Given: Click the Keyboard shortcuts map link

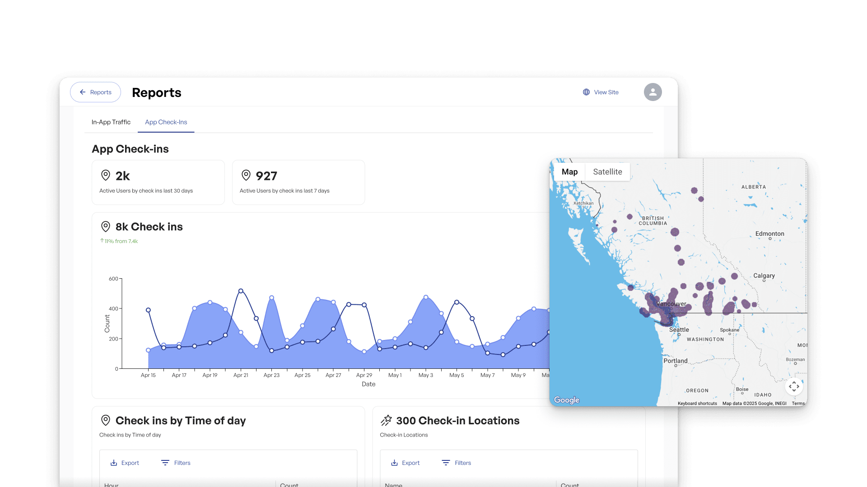Looking at the screenshot, I should (x=697, y=404).
